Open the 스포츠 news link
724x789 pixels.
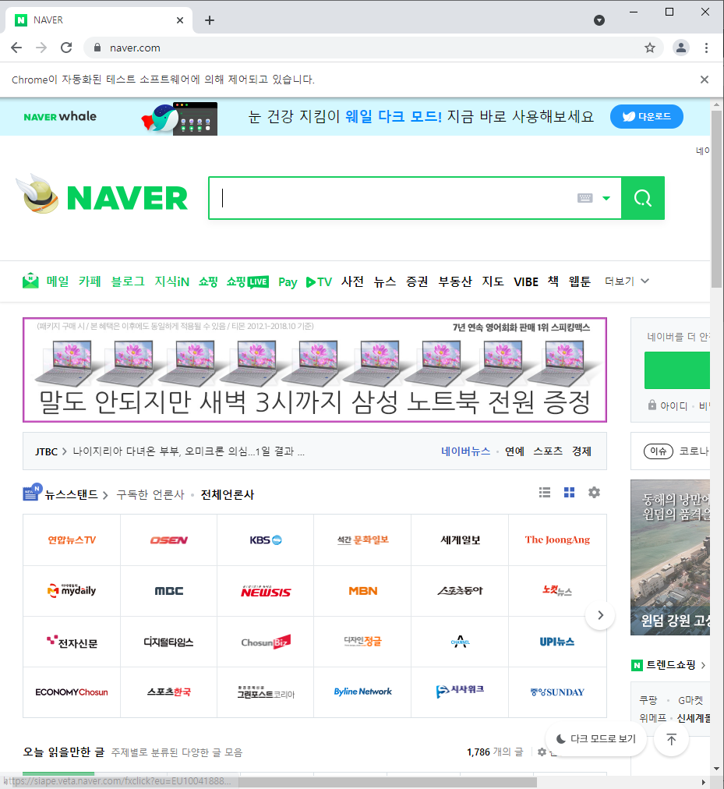[547, 451]
